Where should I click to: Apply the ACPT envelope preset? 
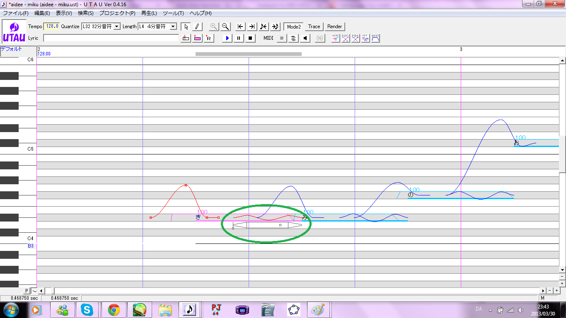pyautogui.click(x=336, y=38)
